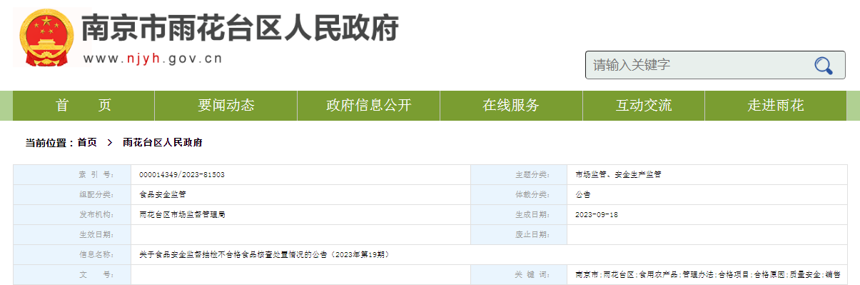Select the announcement title 关于食品安全监督抽检

point(264,254)
